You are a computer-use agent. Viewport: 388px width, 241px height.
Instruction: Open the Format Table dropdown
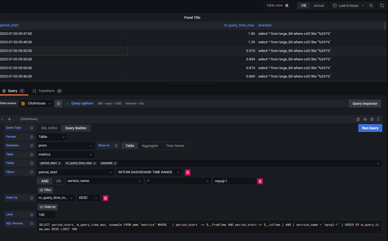pos(52,137)
